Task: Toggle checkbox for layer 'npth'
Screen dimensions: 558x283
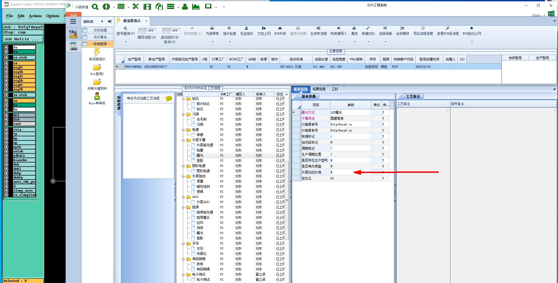Action: [x=6, y=147]
